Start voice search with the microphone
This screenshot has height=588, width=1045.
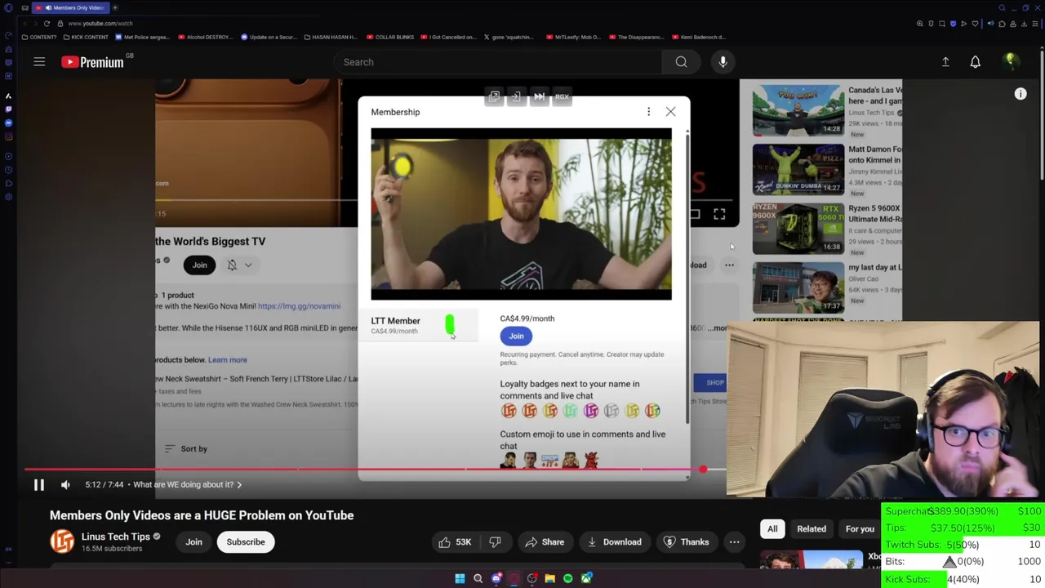click(x=723, y=62)
